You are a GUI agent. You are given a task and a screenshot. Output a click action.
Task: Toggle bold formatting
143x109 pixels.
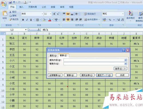click(x=23, y=20)
